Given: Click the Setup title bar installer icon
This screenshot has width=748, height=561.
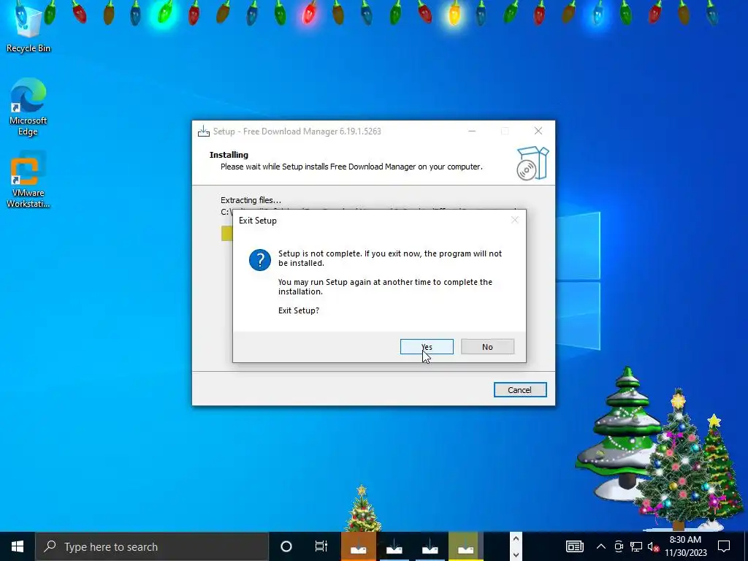Looking at the screenshot, I should (204, 131).
